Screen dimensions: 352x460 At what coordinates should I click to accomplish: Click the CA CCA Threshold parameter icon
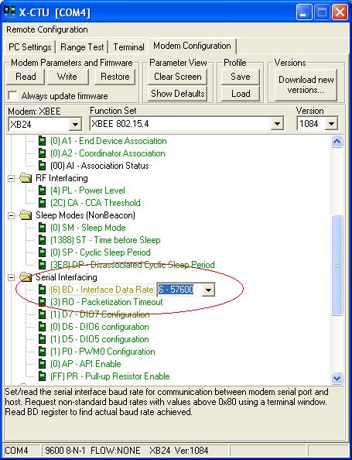pyautogui.click(x=43, y=203)
